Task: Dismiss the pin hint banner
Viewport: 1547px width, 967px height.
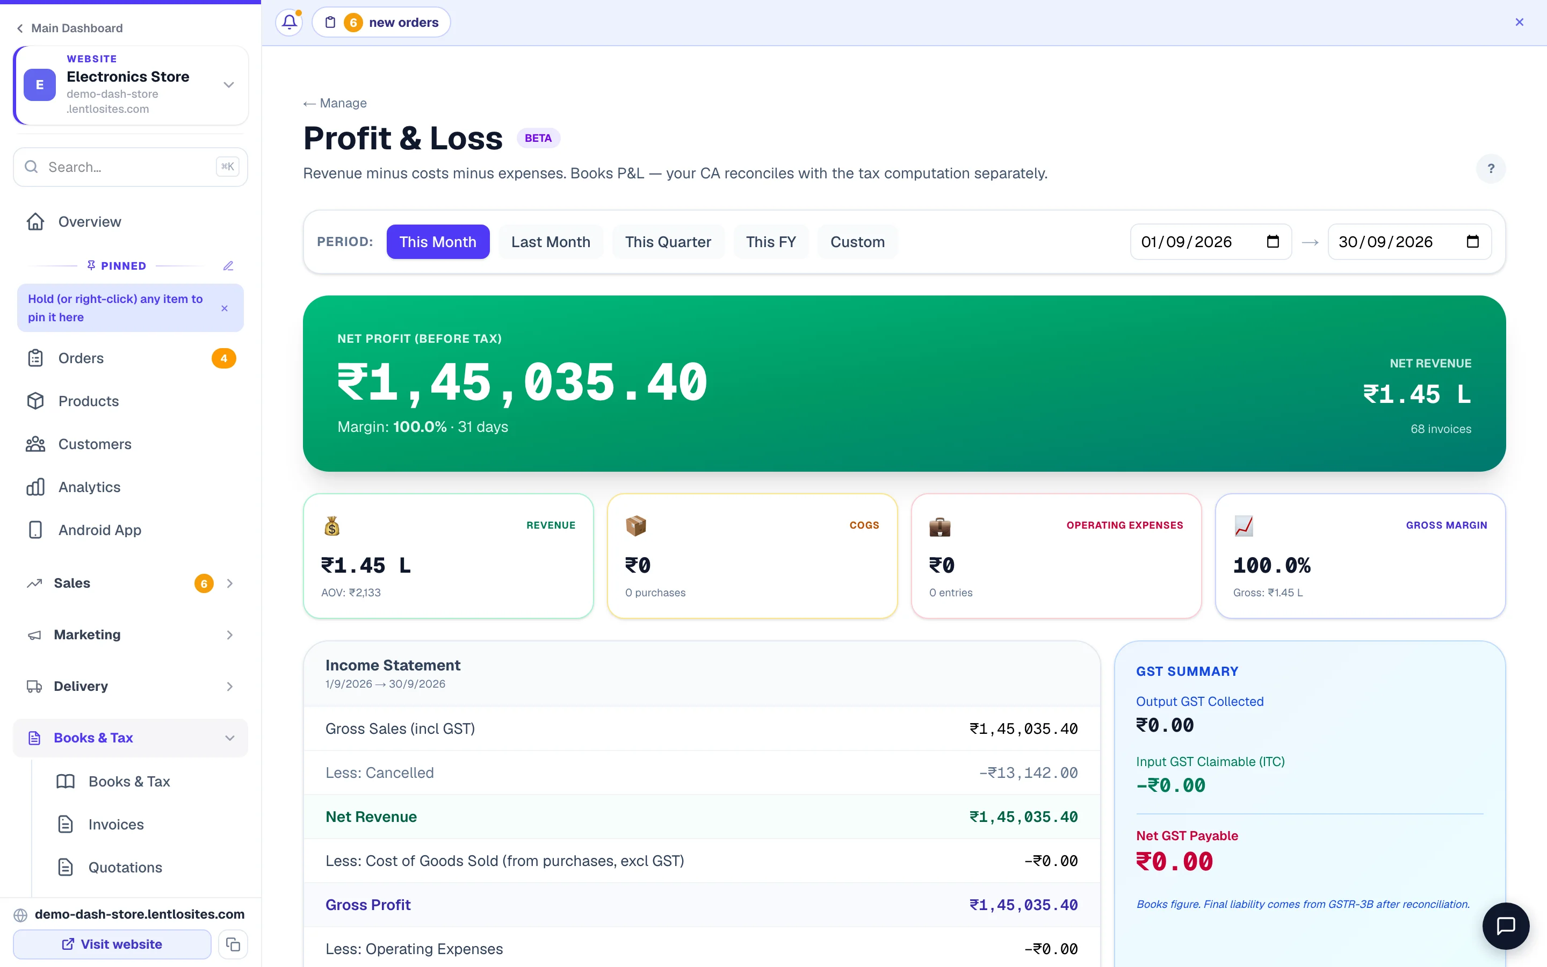Action: (x=225, y=308)
